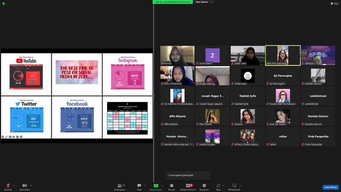The image size is (341, 192).
Task: Expand the caret next to Whiteboards
Action: point(241,186)
